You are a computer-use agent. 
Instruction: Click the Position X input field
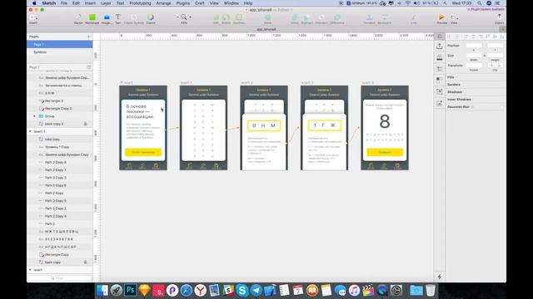[474, 46]
